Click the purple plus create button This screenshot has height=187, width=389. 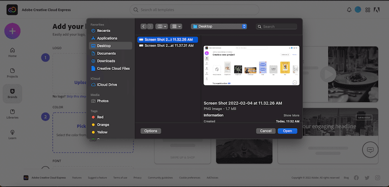pyautogui.click(x=13, y=31)
